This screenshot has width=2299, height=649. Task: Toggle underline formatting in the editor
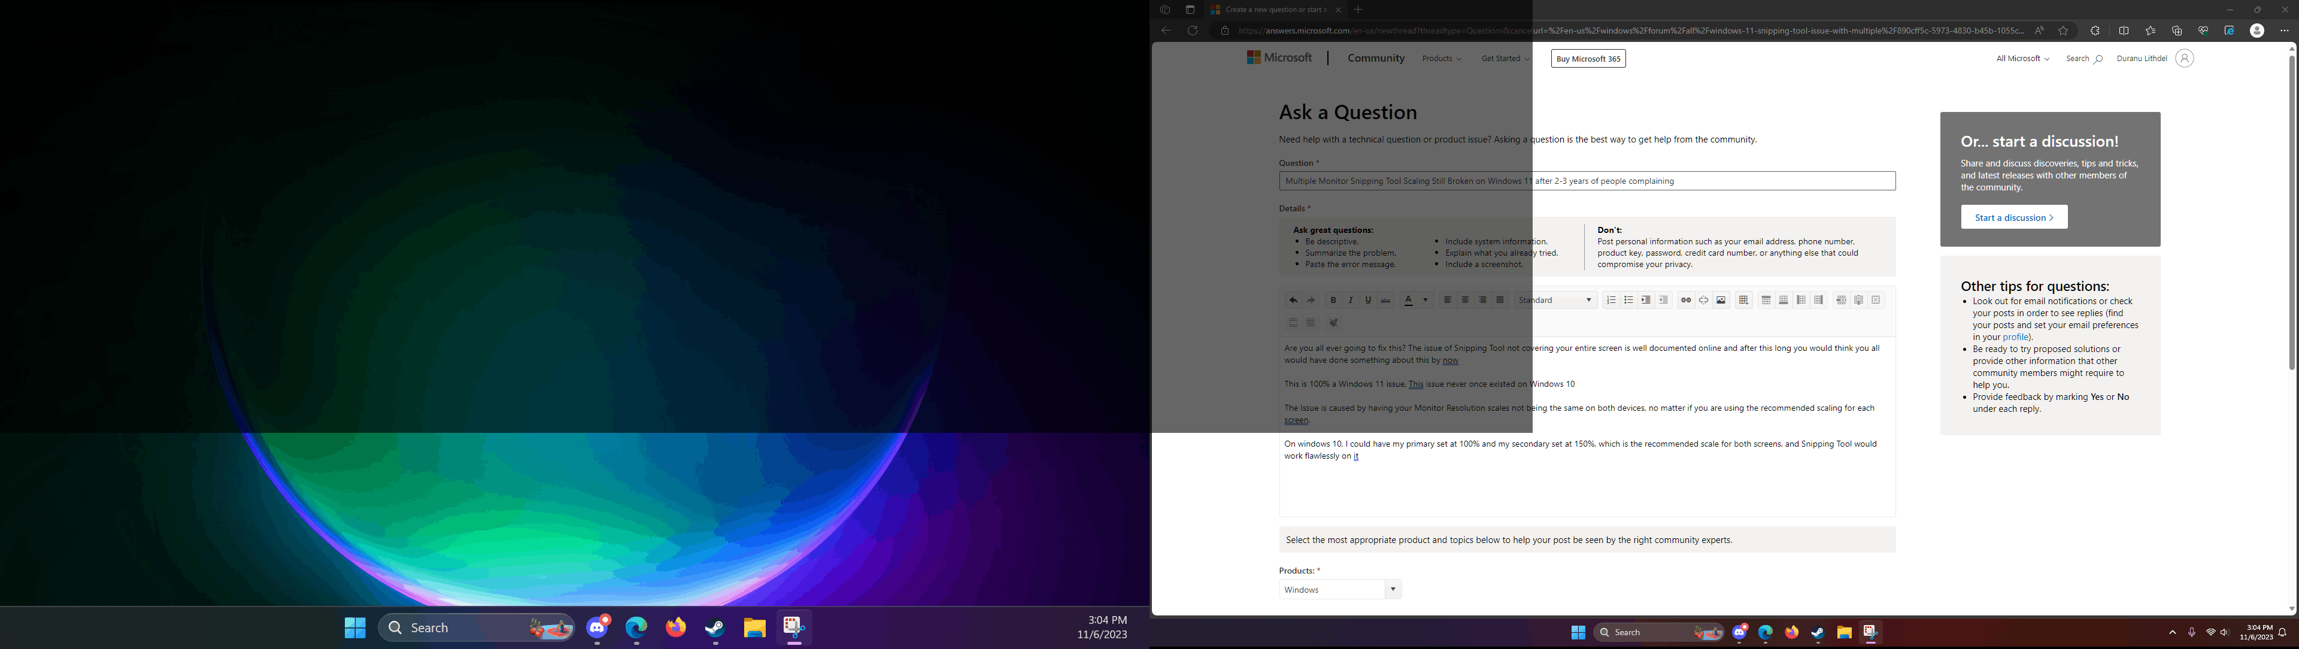[x=1368, y=300]
